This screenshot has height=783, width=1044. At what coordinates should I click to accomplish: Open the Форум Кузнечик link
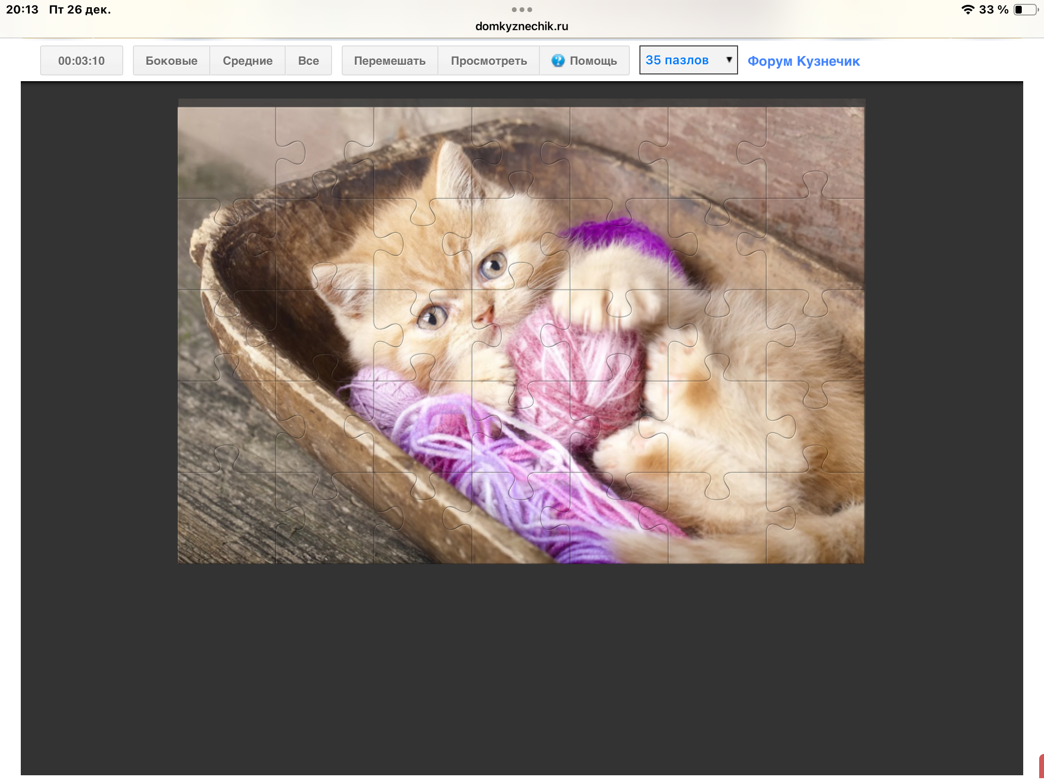click(x=803, y=61)
